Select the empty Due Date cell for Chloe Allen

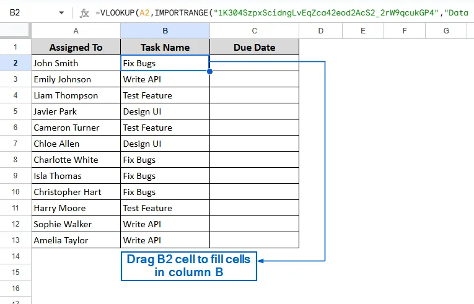click(x=255, y=144)
